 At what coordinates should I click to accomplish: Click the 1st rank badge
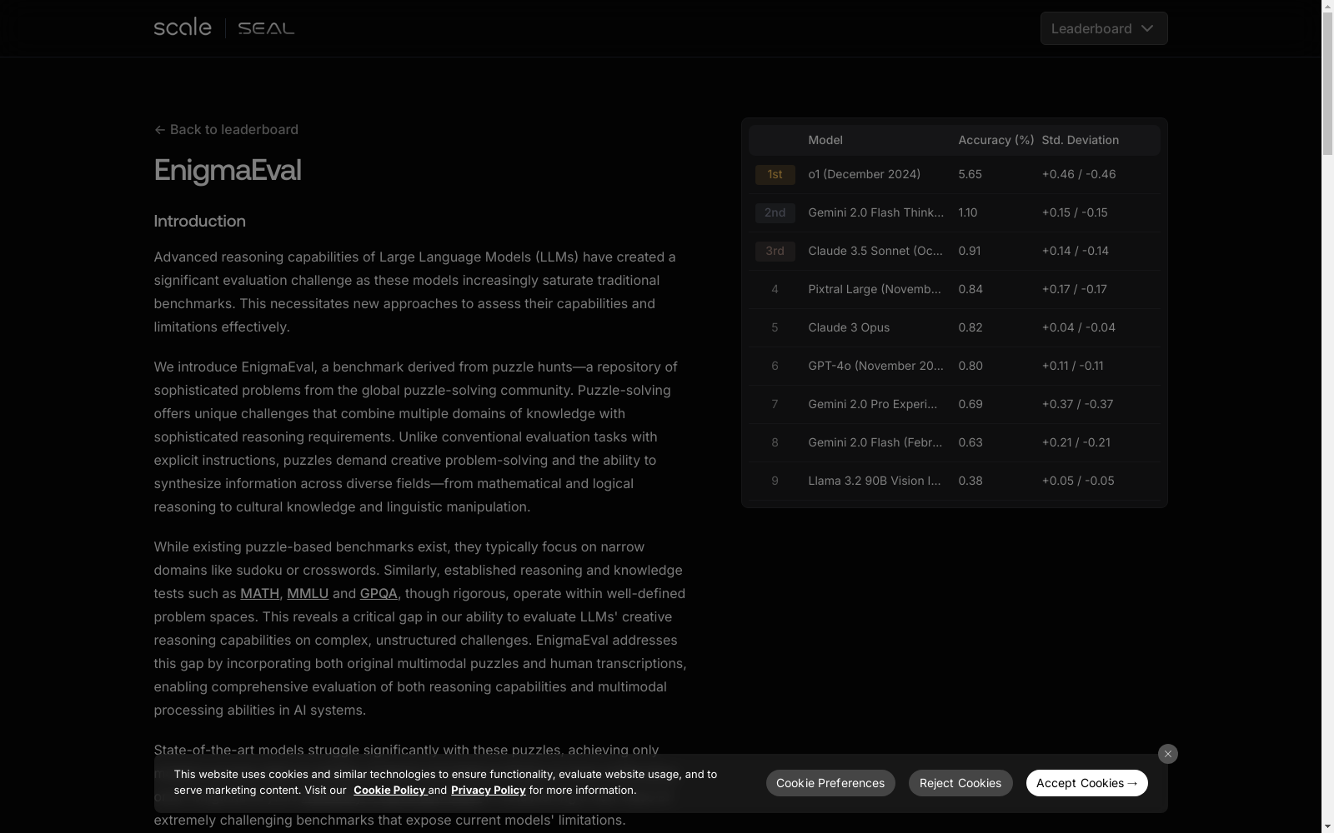coord(775,174)
